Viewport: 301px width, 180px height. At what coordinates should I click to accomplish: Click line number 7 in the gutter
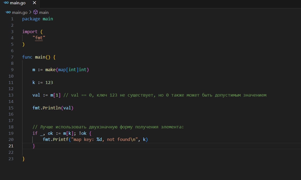[12, 57]
